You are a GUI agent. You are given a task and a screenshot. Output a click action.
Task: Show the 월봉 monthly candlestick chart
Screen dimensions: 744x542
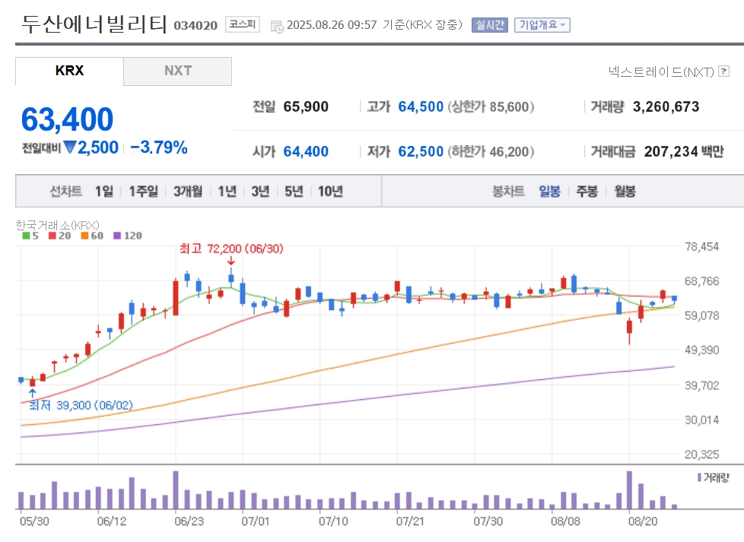click(625, 191)
